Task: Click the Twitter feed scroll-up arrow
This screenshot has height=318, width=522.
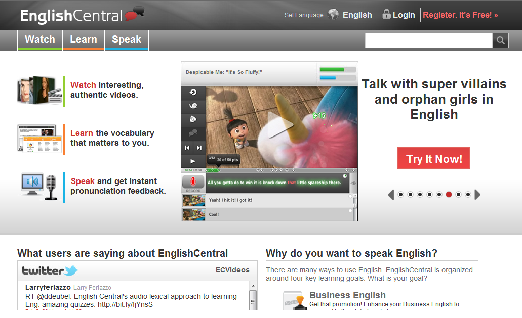Action: [x=253, y=286]
